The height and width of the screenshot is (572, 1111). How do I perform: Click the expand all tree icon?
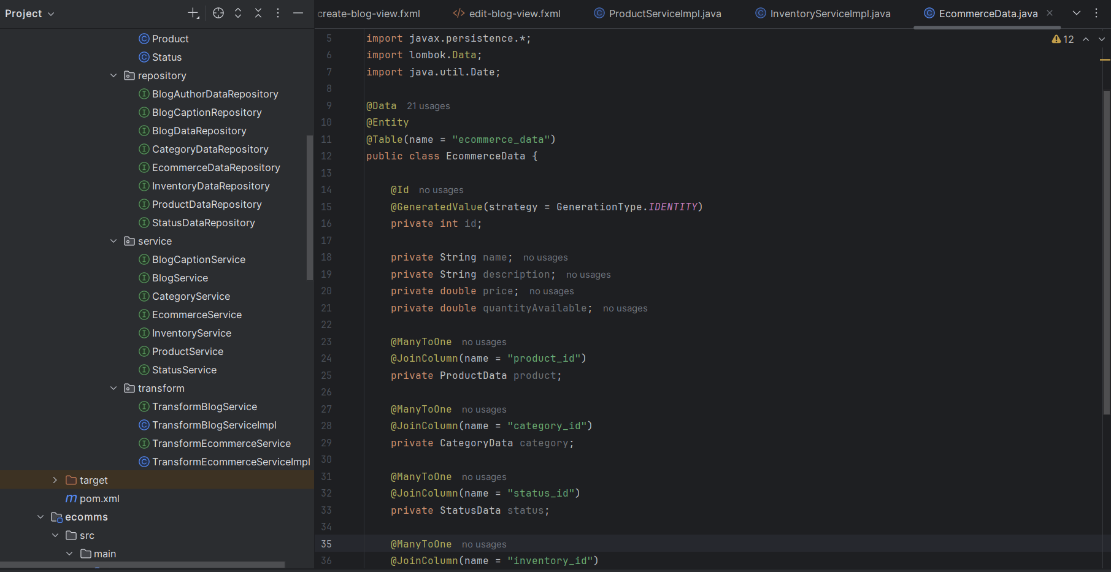238,13
